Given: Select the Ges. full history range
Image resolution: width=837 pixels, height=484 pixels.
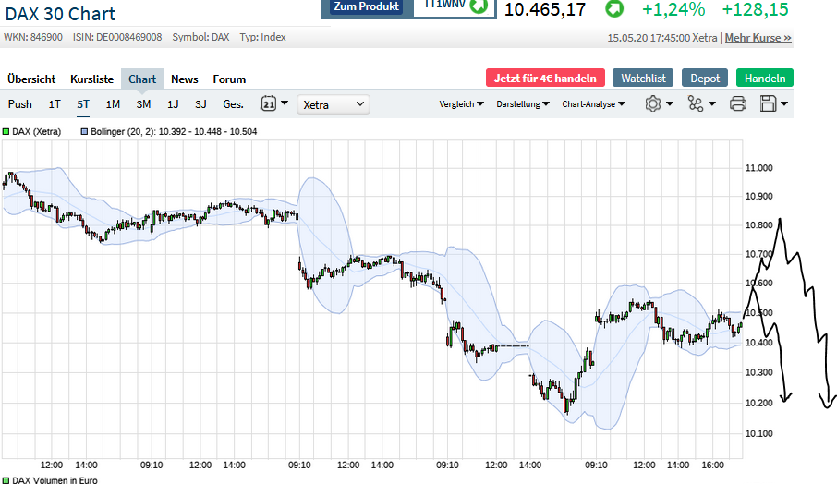Looking at the screenshot, I should point(233,104).
